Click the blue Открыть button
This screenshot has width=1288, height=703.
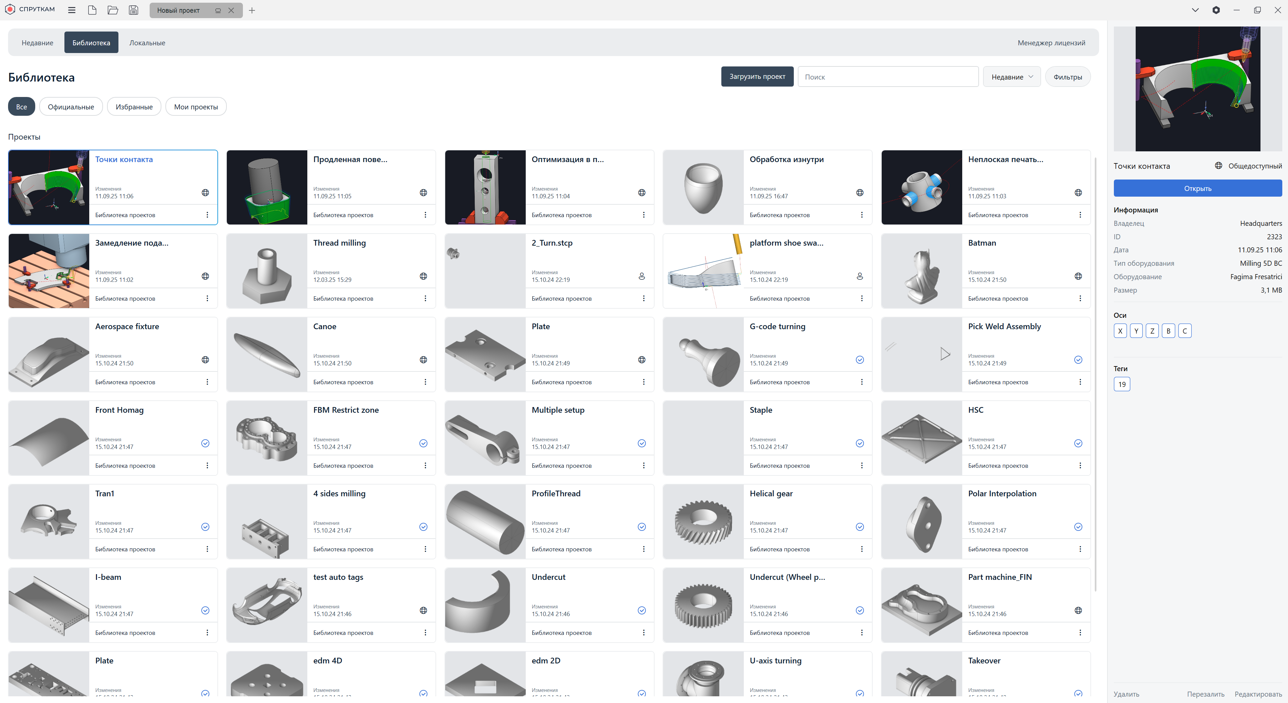pos(1197,189)
